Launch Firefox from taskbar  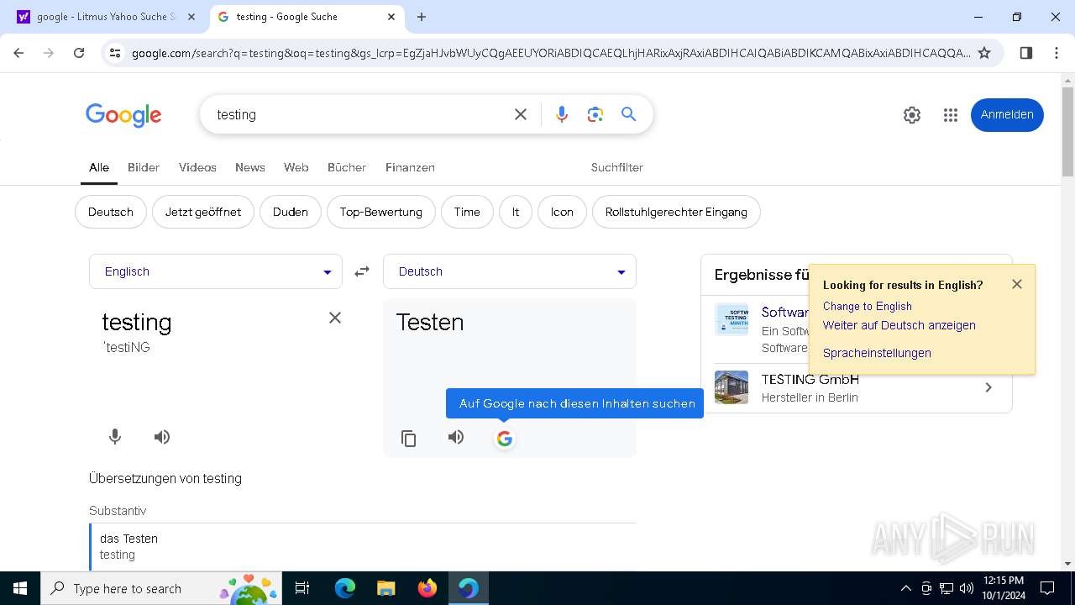[427, 588]
